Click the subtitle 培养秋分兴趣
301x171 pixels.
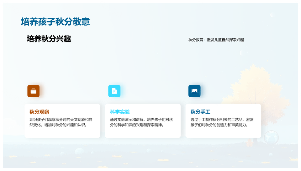(x=49, y=39)
